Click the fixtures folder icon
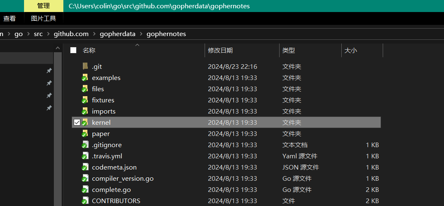Viewport: 444px width, 206px height. [85, 100]
